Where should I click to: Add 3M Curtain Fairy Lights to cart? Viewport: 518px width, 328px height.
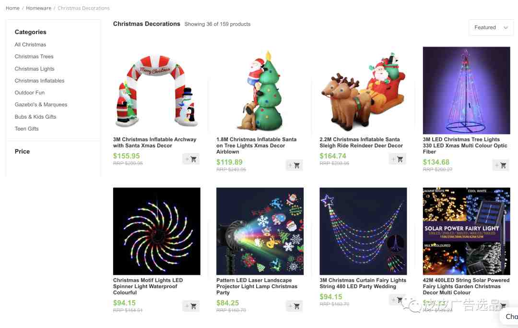click(x=398, y=300)
